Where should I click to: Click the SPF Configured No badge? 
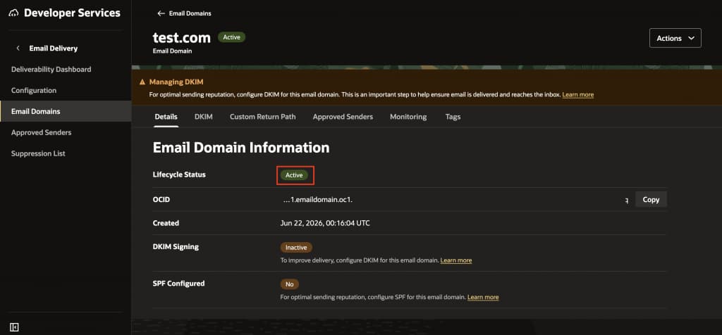290,284
